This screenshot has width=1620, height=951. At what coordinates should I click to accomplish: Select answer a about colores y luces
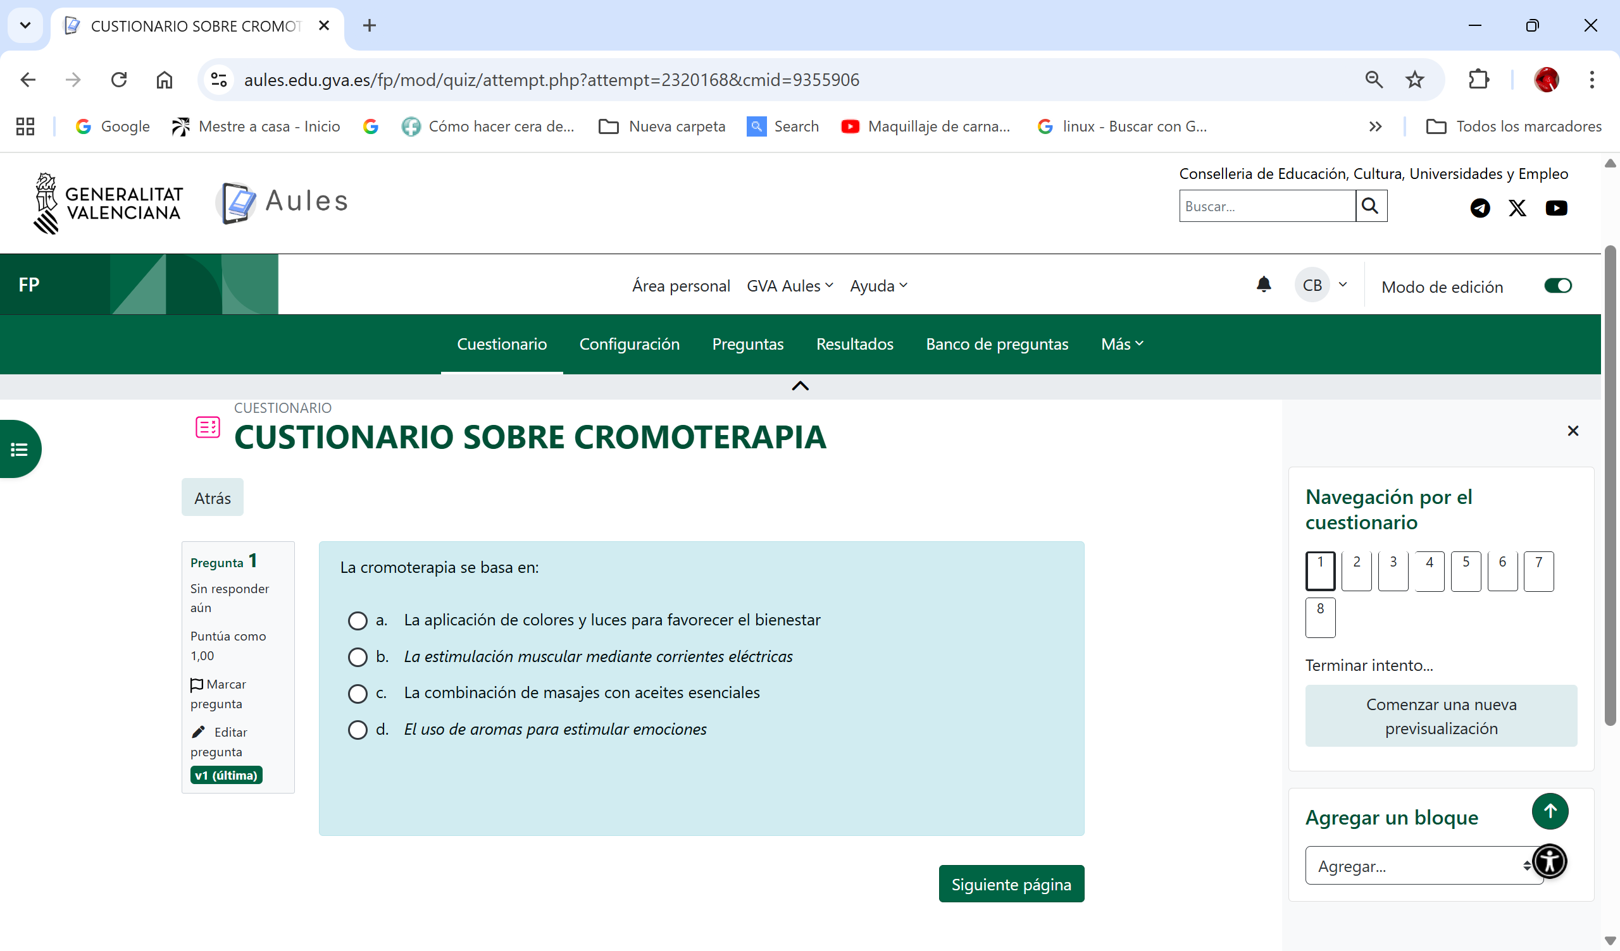click(x=358, y=621)
